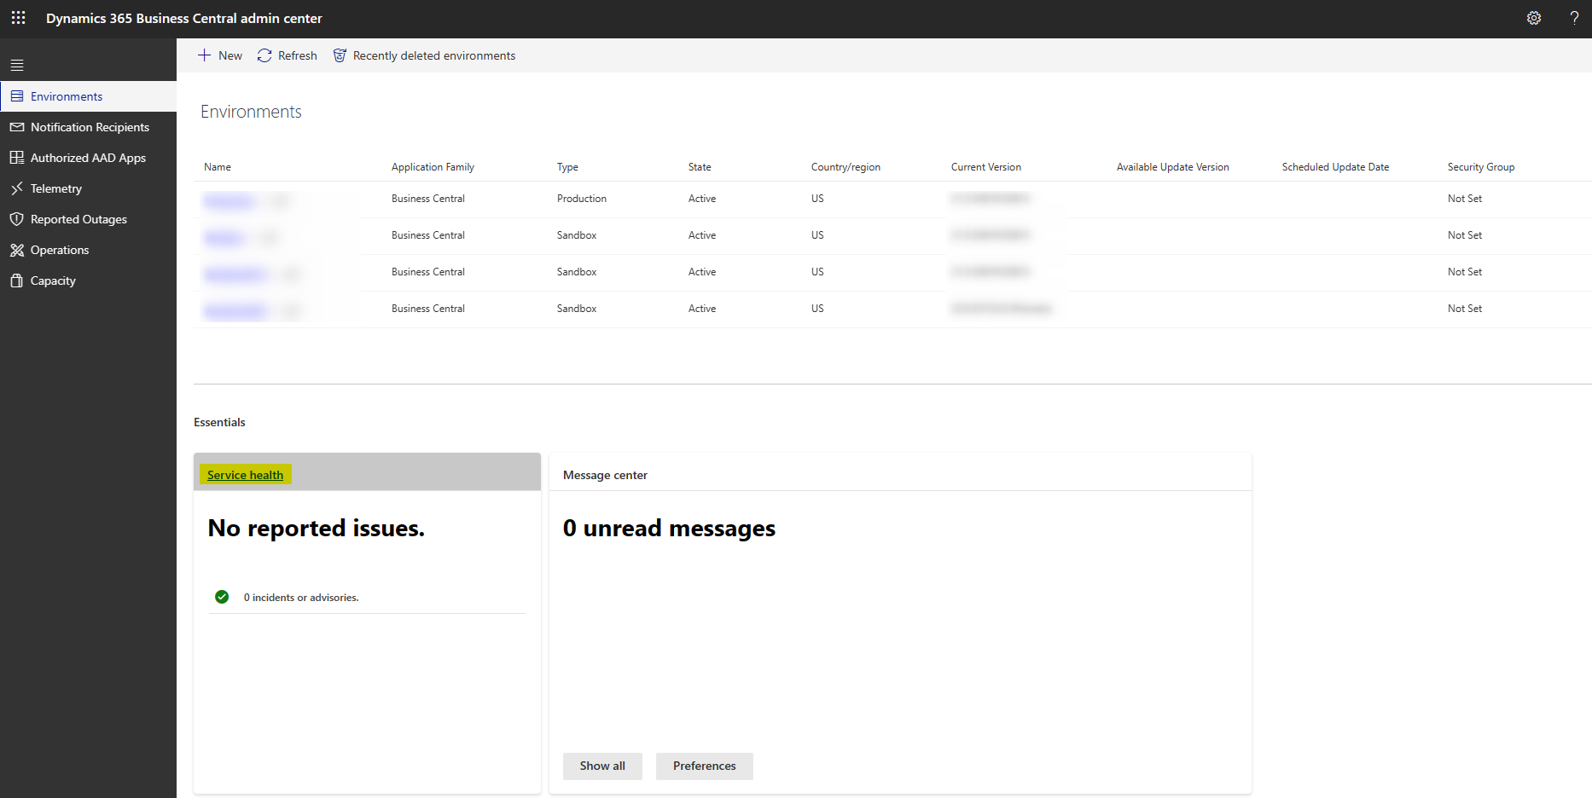Open Reported Outages page
Viewport: 1592px width, 798px height.
89,219
